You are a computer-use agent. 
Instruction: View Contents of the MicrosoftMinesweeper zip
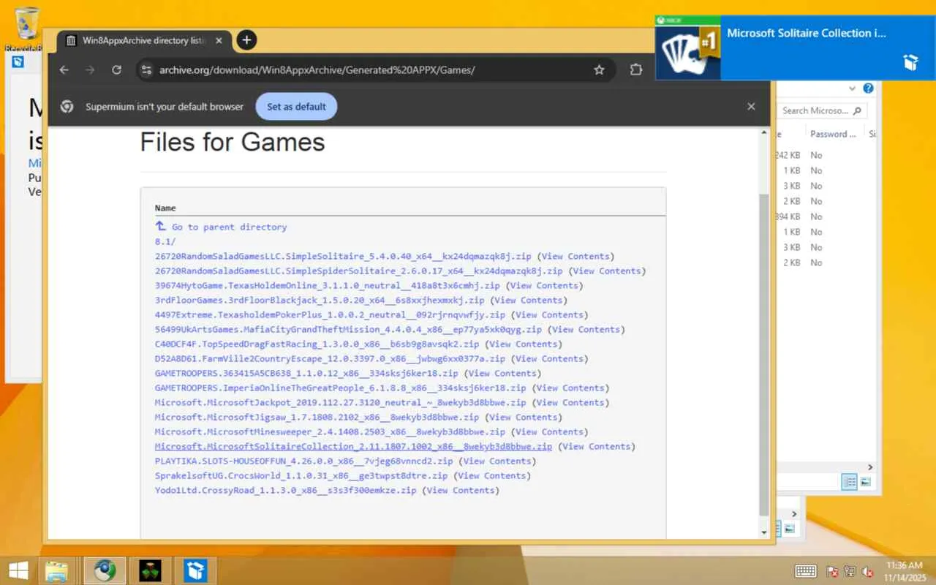550,431
